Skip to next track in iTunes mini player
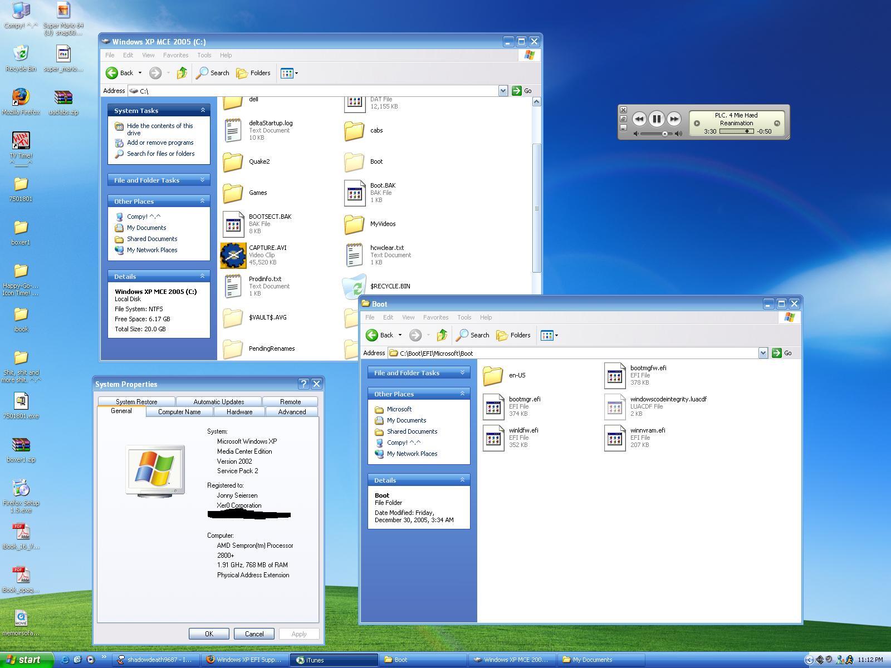Screen dimensions: 891x668 (674, 119)
